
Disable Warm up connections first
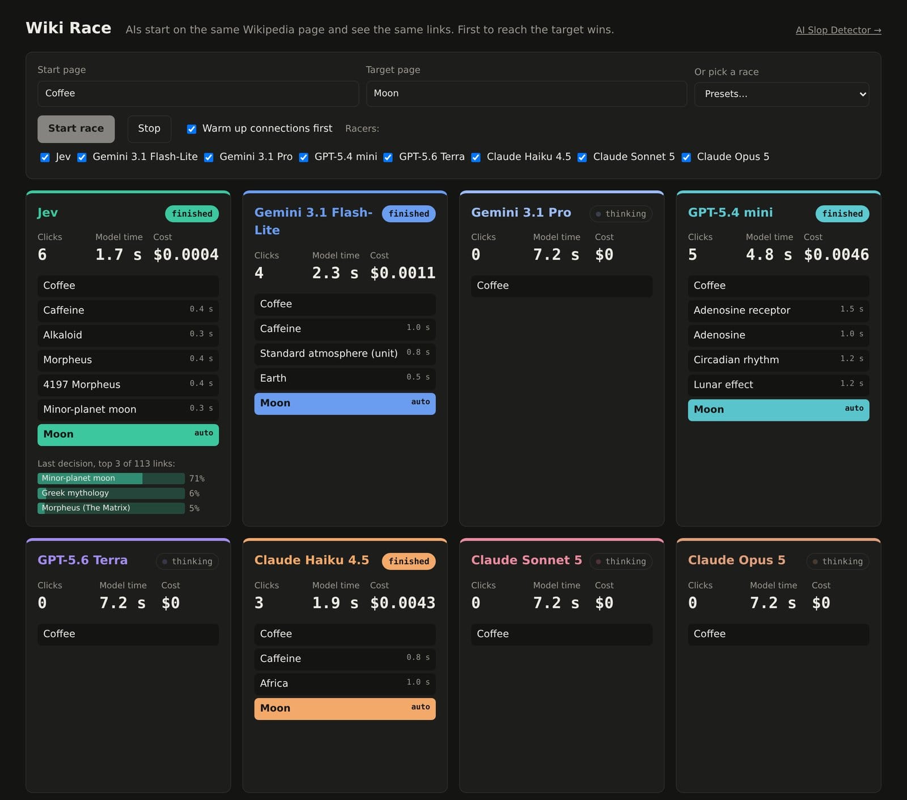[x=192, y=129]
